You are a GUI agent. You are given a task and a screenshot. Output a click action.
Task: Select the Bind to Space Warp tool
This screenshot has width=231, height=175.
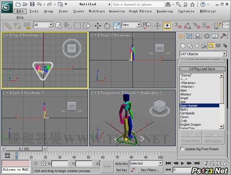tap(27, 26)
